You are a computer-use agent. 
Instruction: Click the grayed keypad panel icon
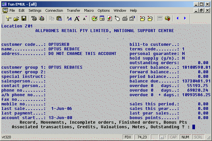[x=160, y=18]
